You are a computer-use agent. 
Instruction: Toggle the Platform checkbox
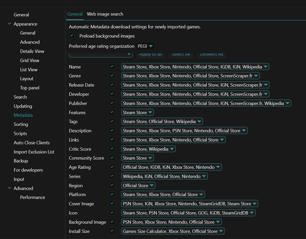pyautogui.click(x=112, y=194)
